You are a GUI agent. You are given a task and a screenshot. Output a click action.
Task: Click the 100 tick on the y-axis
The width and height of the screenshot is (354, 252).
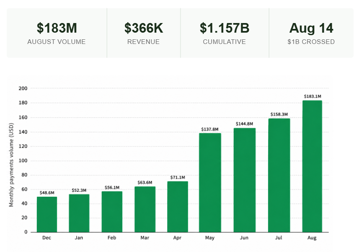tap(23, 161)
